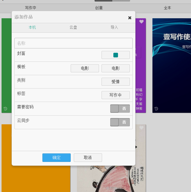Enable the 云同步 switch

coord(120,122)
